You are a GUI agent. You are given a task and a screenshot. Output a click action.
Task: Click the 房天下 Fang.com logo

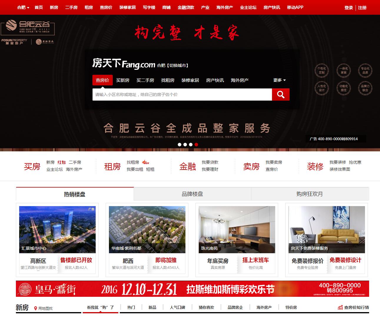pyautogui.click(x=124, y=63)
